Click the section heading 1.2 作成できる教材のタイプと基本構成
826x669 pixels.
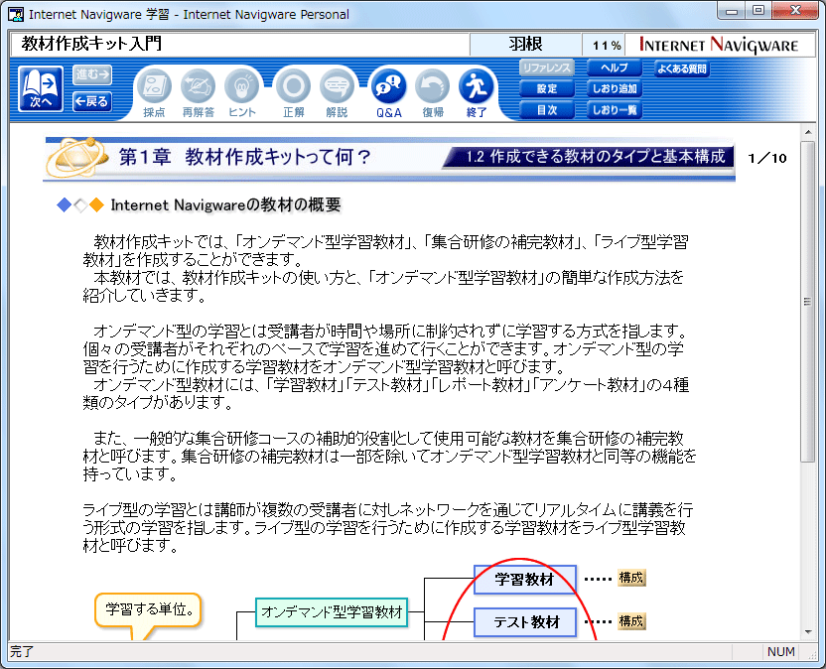[x=596, y=157]
